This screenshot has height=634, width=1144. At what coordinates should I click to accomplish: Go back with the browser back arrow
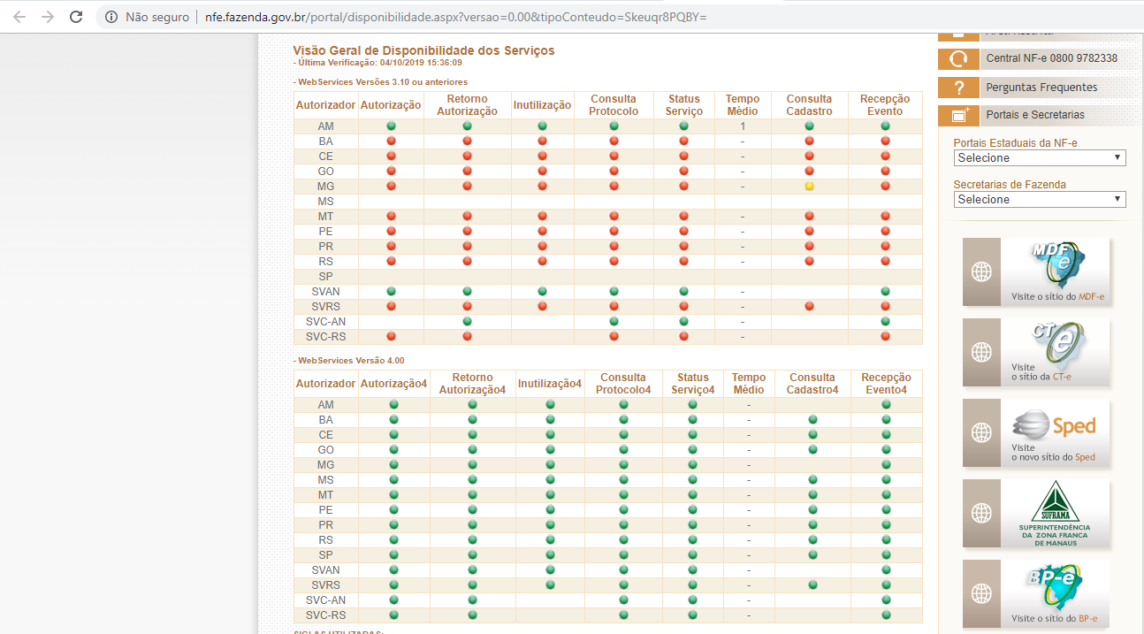click(19, 17)
